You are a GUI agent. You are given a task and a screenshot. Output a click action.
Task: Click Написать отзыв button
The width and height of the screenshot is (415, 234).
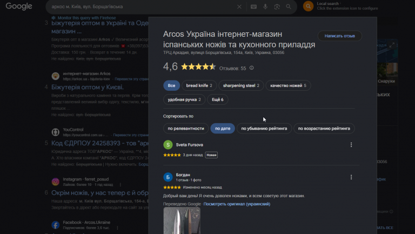tap(339, 36)
